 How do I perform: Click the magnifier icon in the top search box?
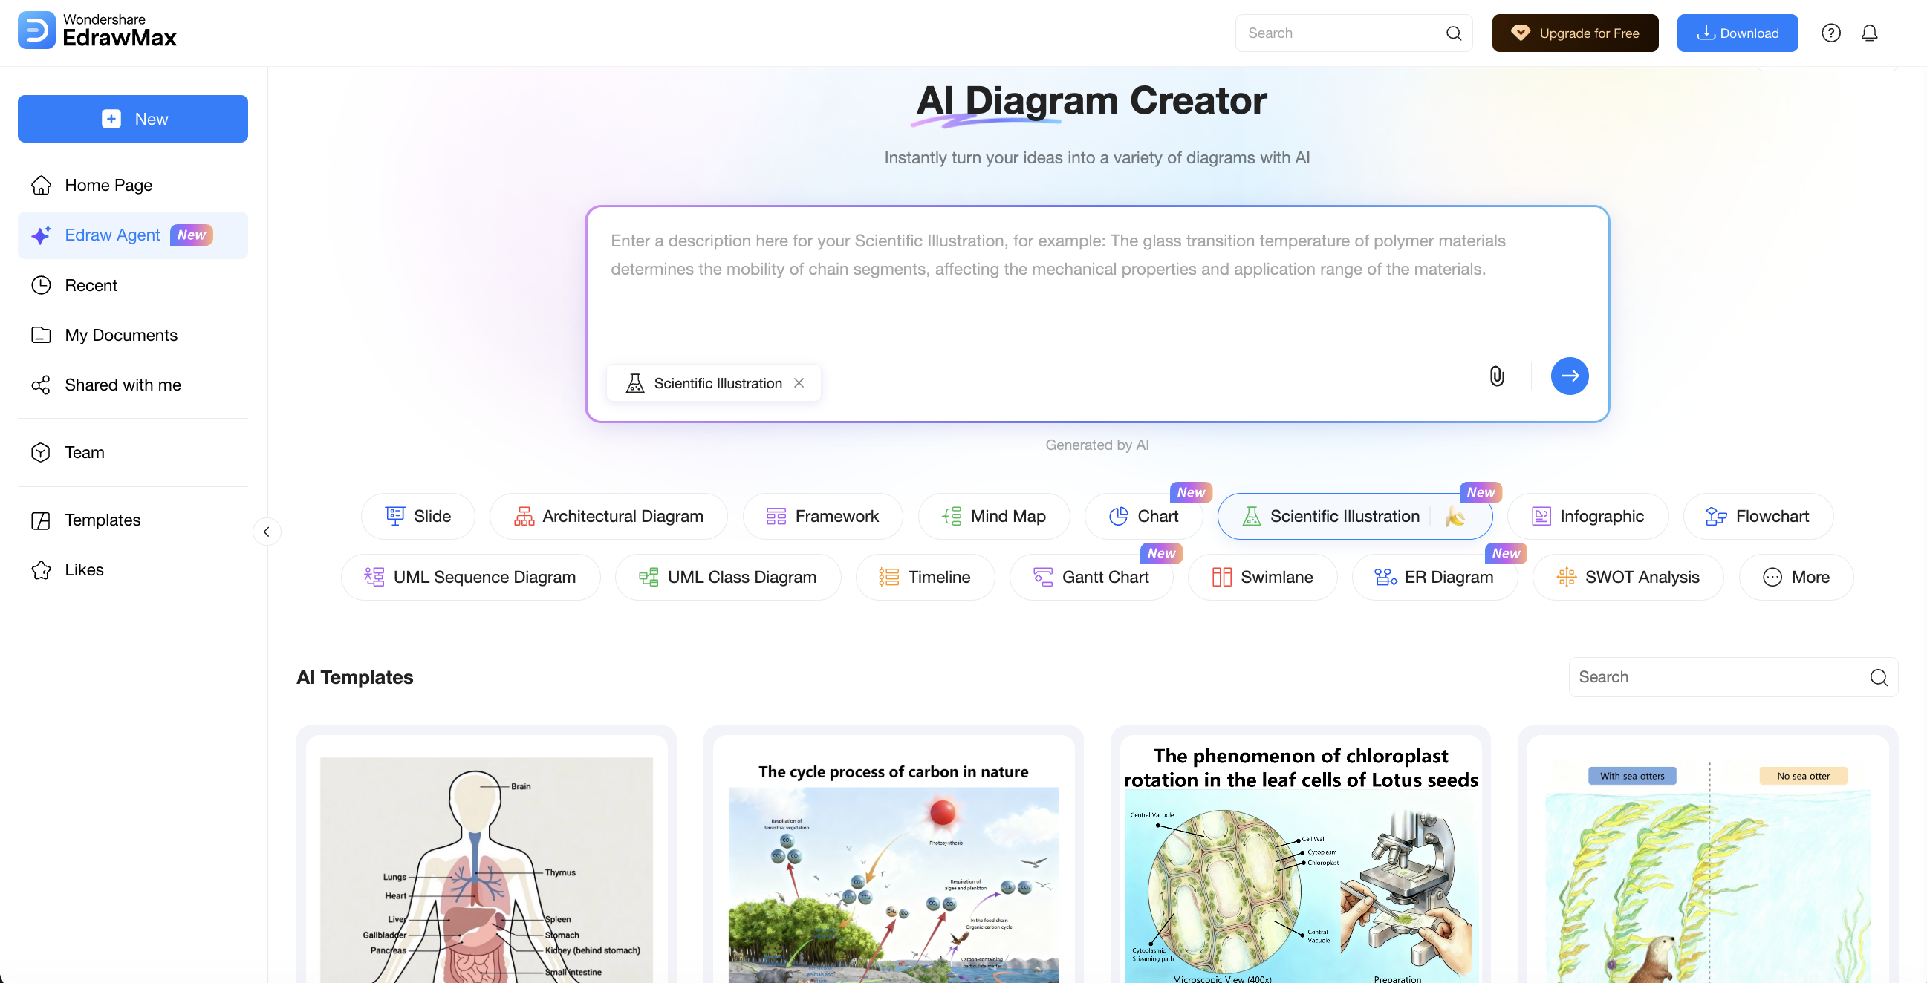[x=1454, y=33]
